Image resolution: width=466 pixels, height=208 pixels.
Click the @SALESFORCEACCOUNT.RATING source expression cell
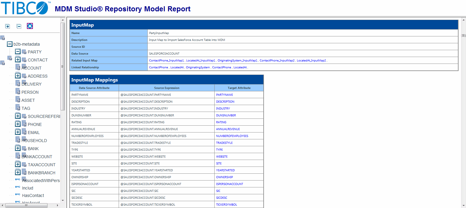tap(167, 122)
